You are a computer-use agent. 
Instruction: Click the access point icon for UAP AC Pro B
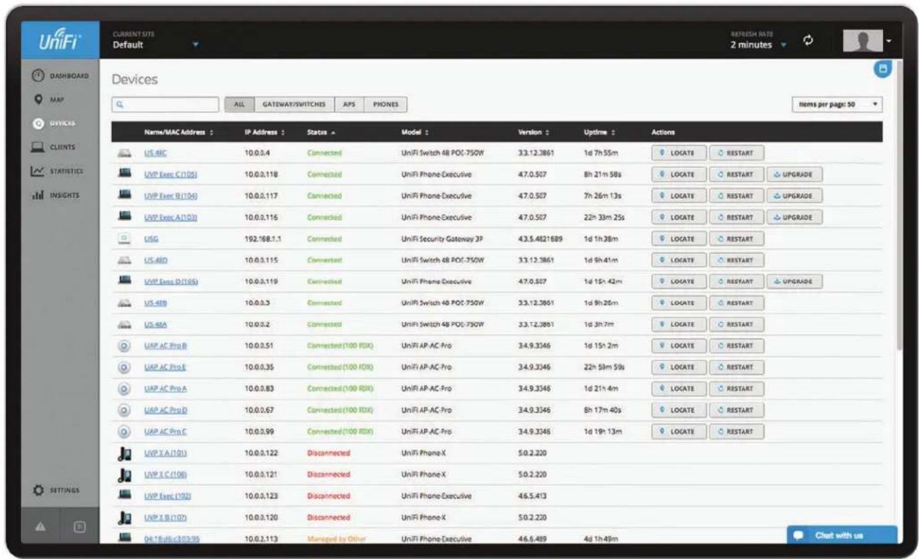[x=124, y=347]
